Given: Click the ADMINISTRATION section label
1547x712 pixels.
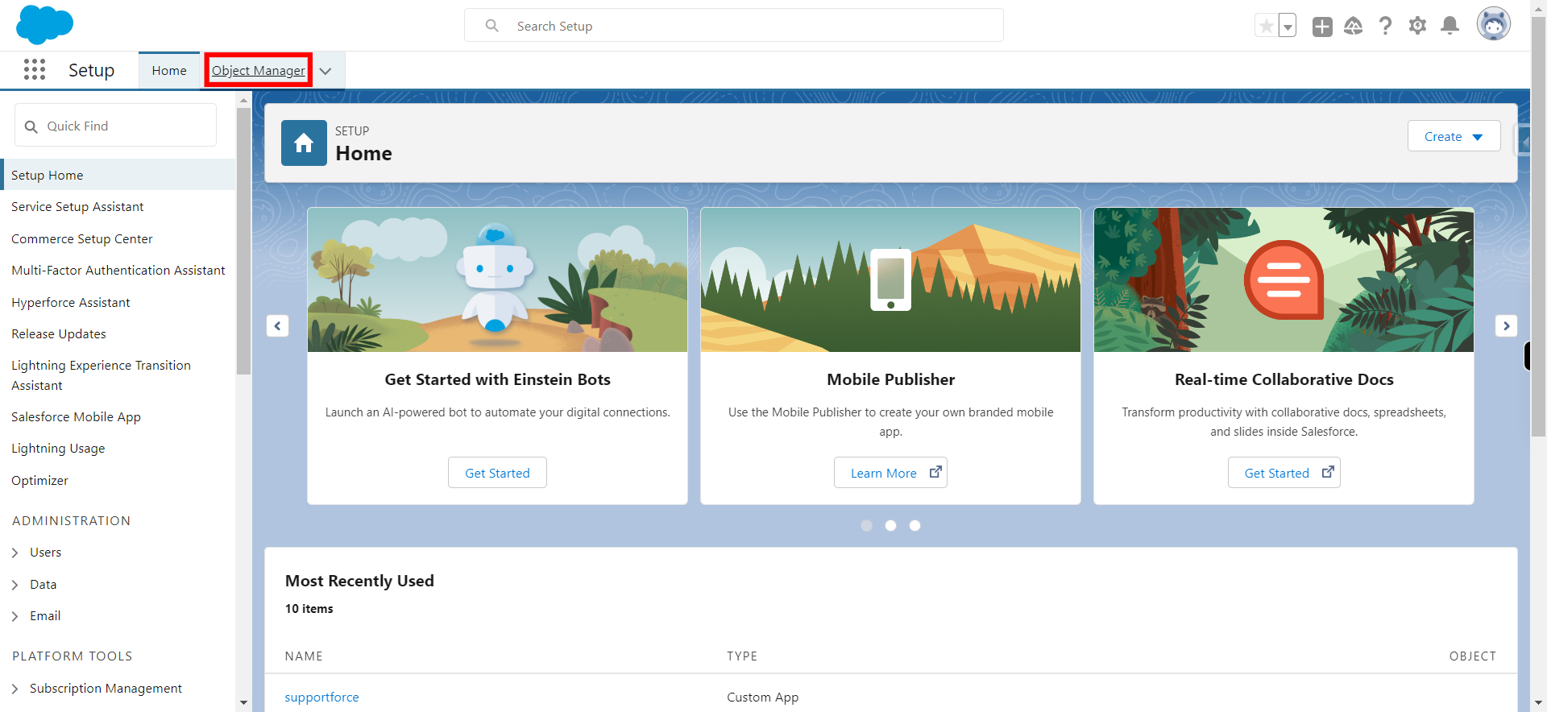Looking at the screenshot, I should click(x=71, y=521).
